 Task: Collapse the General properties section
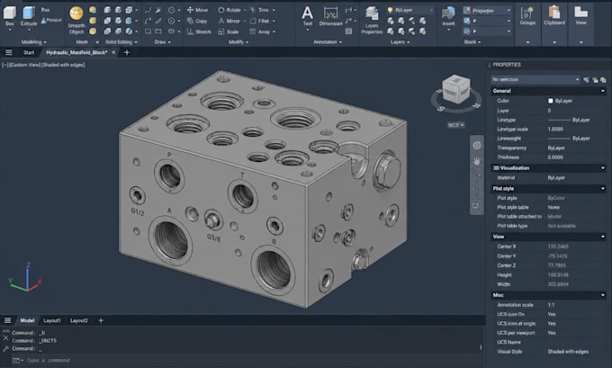click(x=603, y=91)
